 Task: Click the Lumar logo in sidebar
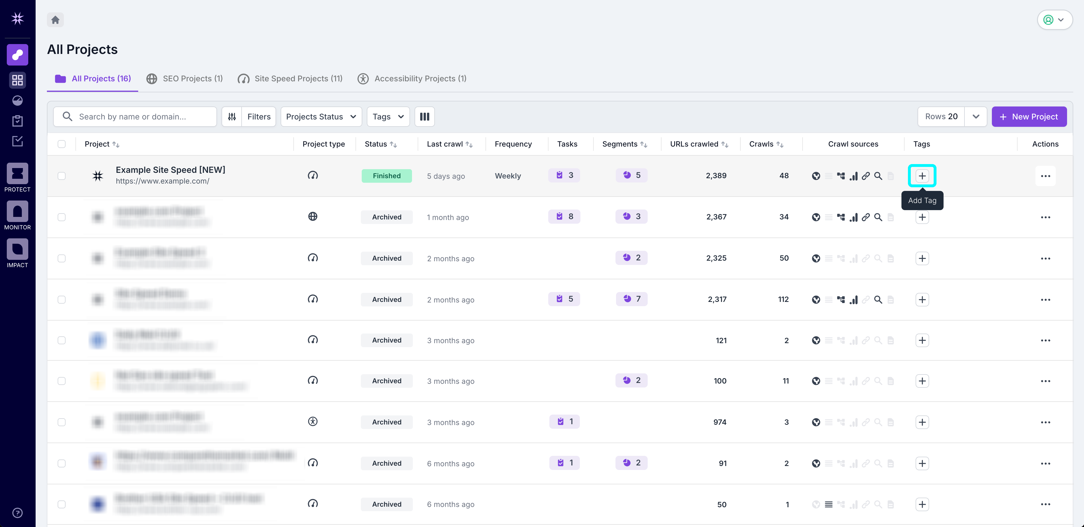coord(17,19)
